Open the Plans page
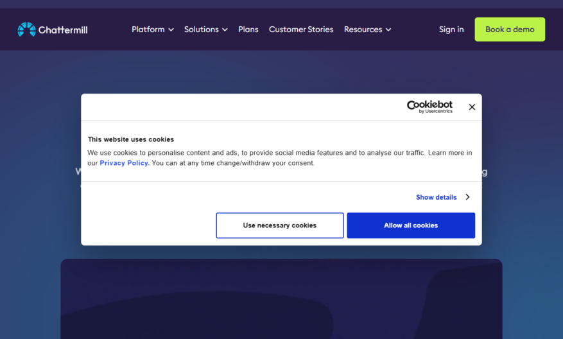563x339 pixels. (248, 30)
